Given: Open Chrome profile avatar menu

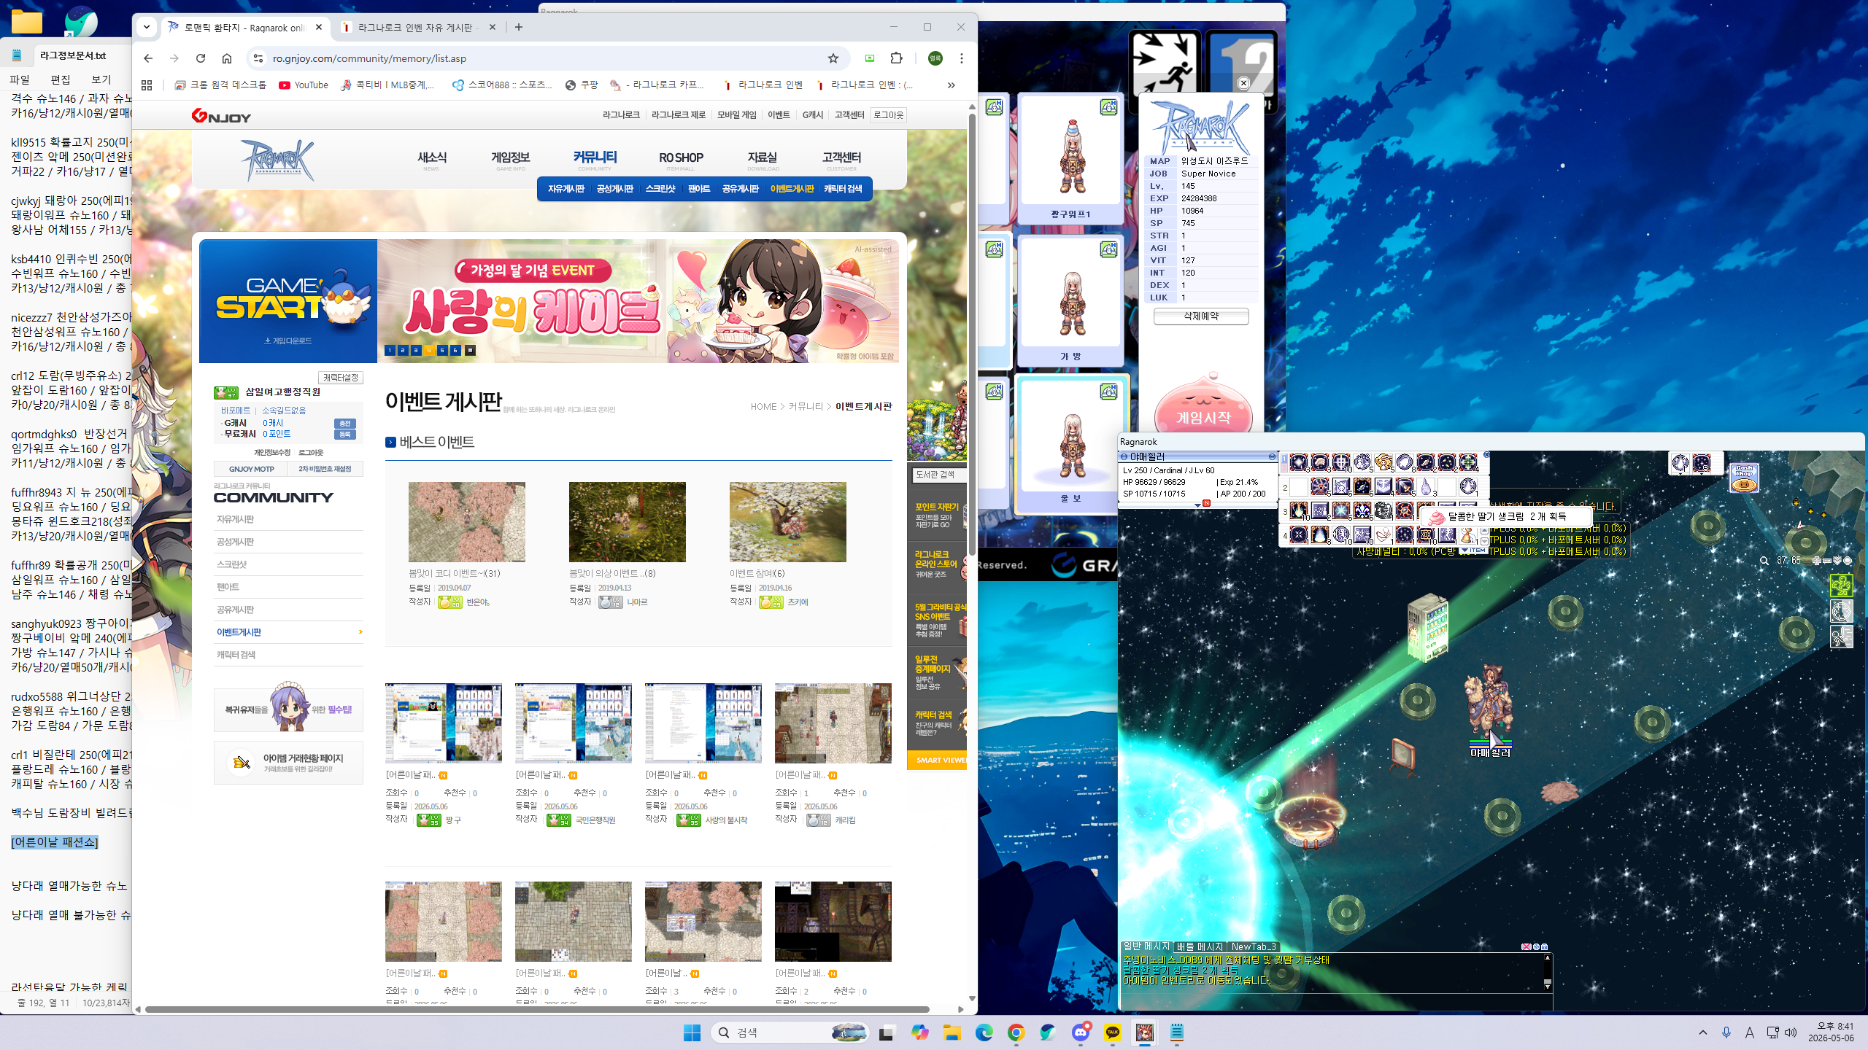Looking at the screenshot, I should click(x=935, y=58).
